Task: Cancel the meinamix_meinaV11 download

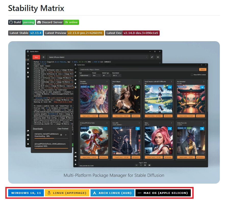Action: [x=66, y=135]
